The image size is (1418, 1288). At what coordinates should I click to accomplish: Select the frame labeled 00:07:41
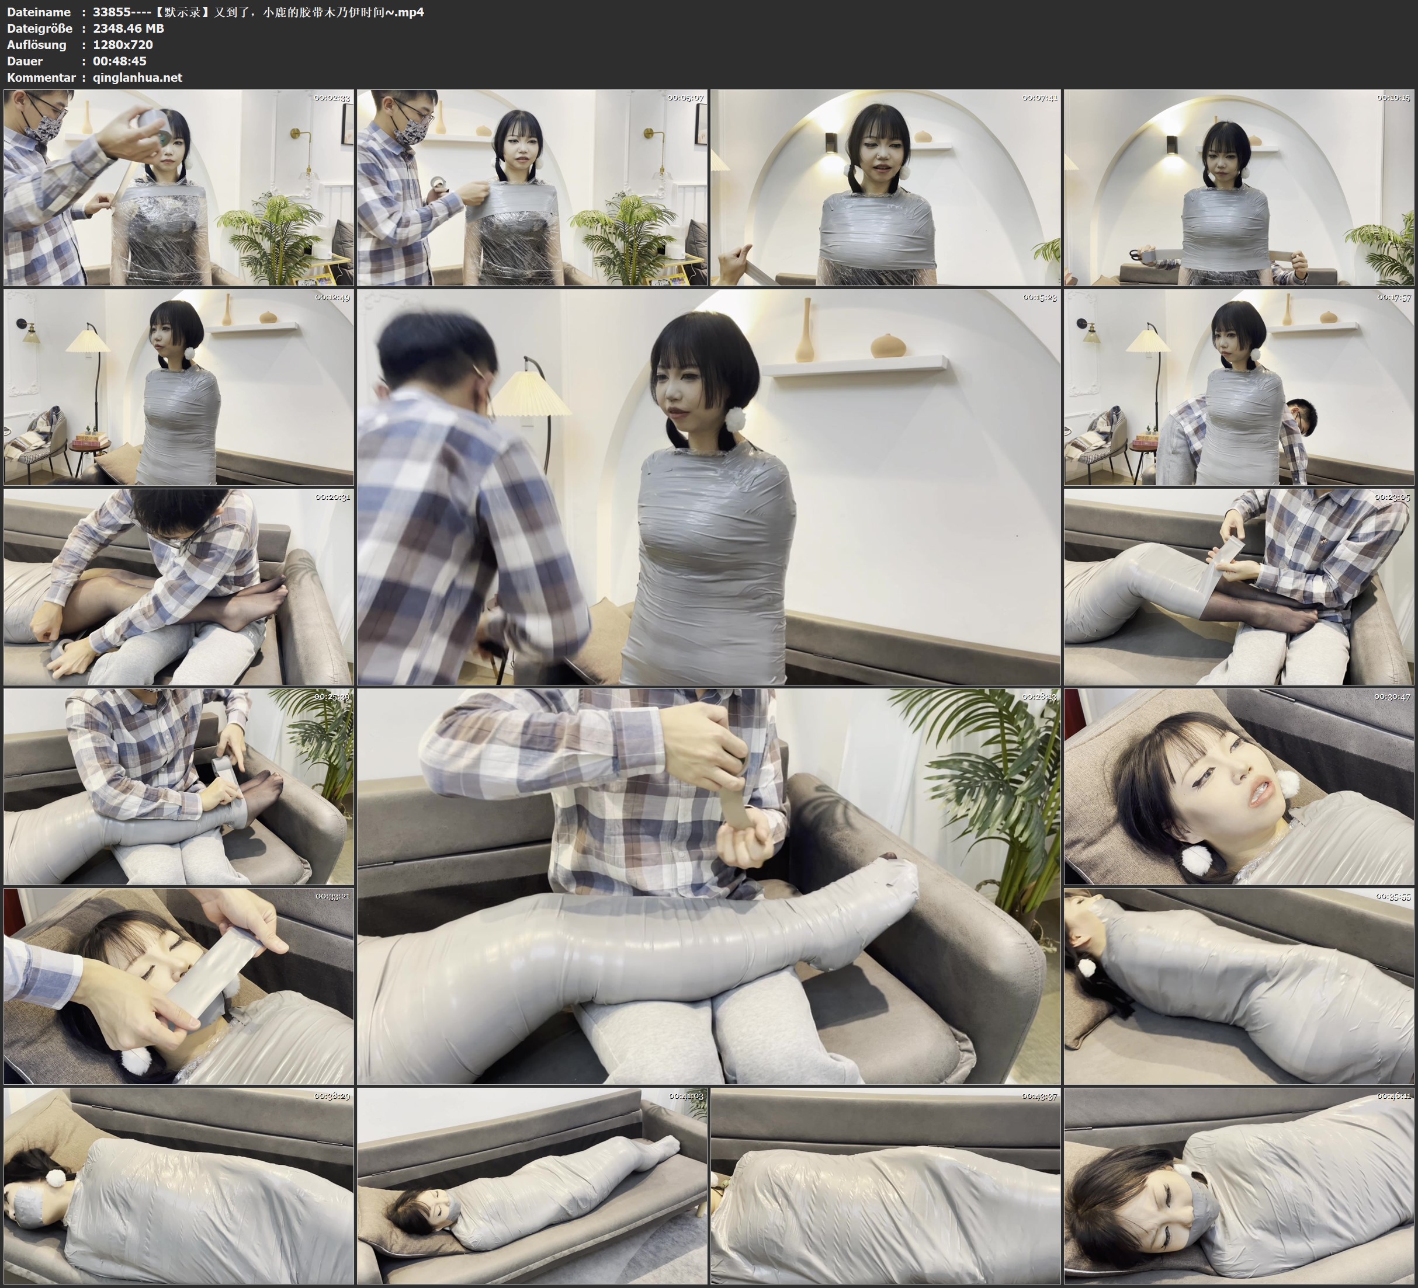(x=886, y=188)
